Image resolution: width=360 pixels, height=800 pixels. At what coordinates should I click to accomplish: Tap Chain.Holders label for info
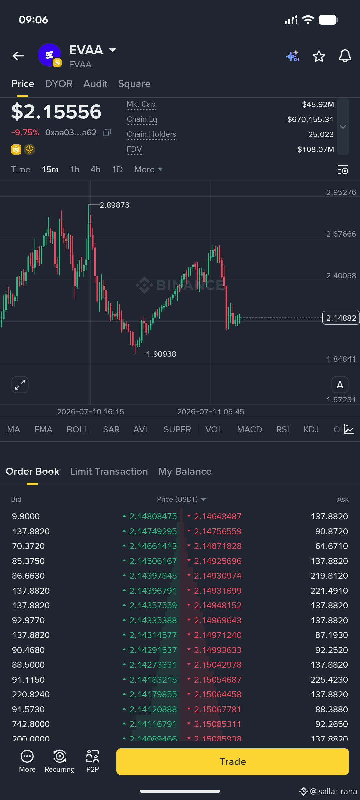click(151, 134)
